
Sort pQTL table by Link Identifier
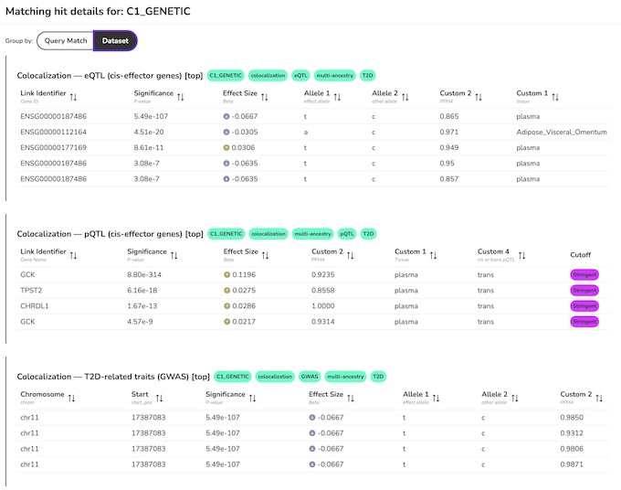coord(73,255)
